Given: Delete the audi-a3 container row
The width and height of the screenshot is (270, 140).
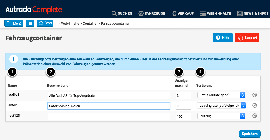Looking at the screenshot, I should click(x=254, y=95).
